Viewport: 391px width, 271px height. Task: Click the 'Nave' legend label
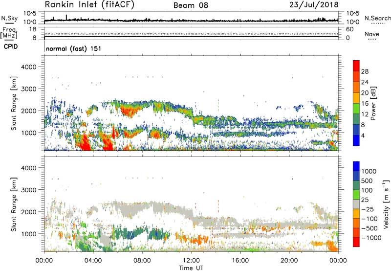pos(371,34)
